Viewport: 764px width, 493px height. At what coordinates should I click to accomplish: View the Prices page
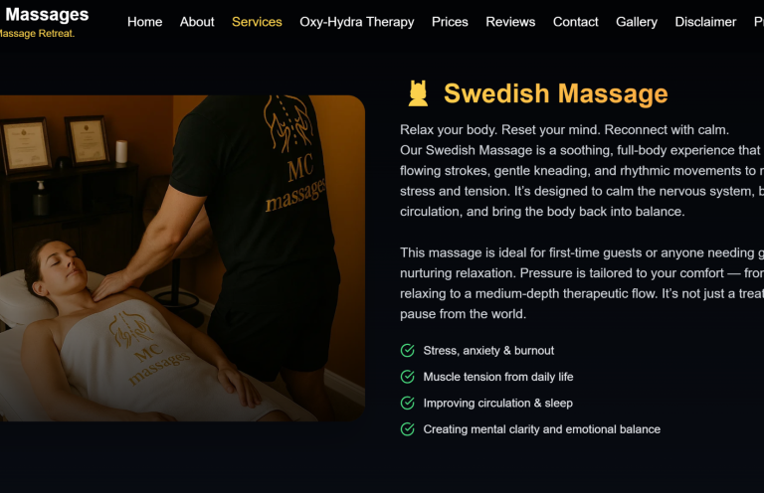450,22
